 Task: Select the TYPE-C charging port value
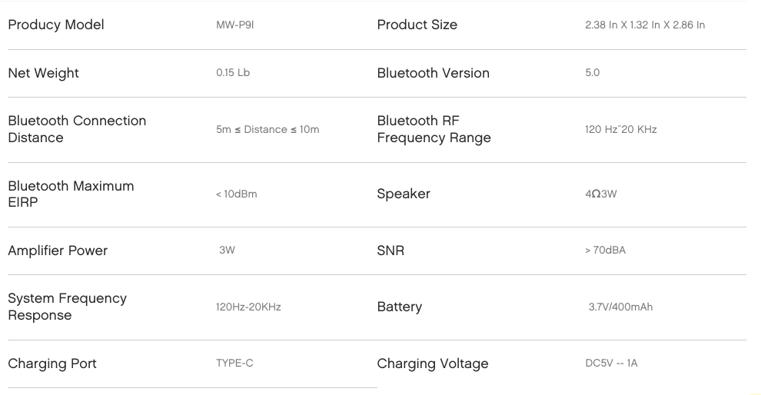234,363
